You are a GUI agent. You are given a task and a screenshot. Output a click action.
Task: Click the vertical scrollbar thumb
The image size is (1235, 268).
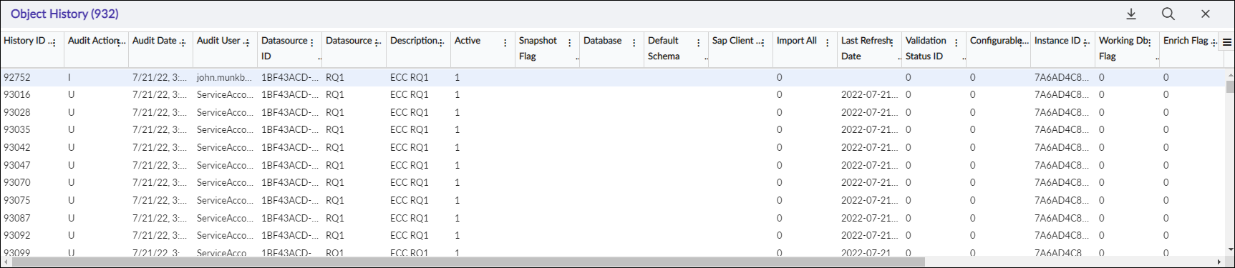1230,86
